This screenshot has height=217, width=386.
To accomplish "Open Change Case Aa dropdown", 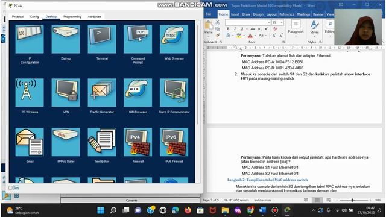I will click(x=262, y=36).
